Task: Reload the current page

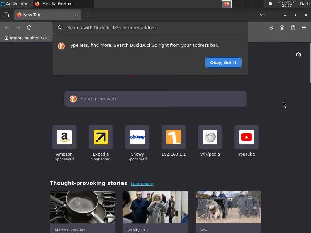Action: coord(29,28)
